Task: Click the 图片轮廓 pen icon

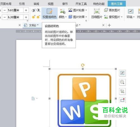Action: [x=70, y=10]
